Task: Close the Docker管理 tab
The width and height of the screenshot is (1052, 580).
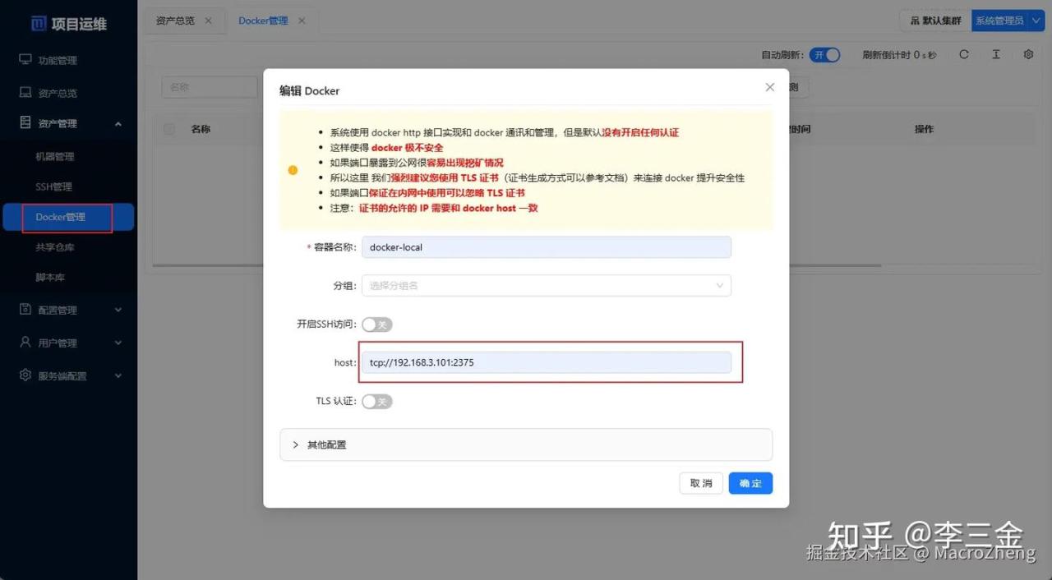Action: tap(302, 21)
